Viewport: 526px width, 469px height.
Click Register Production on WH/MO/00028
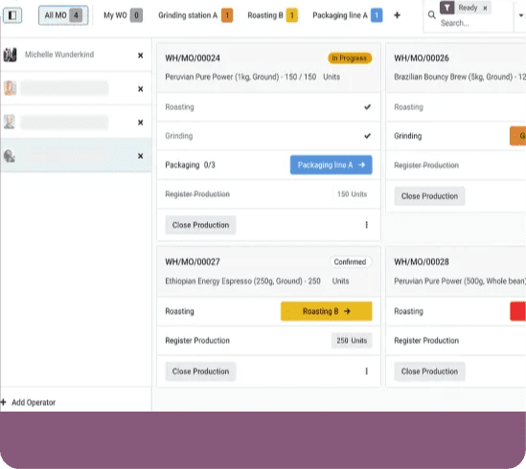(x=426, y=341)
